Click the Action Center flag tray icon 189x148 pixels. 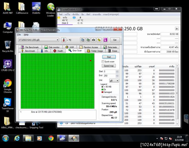tap(162, 139)
